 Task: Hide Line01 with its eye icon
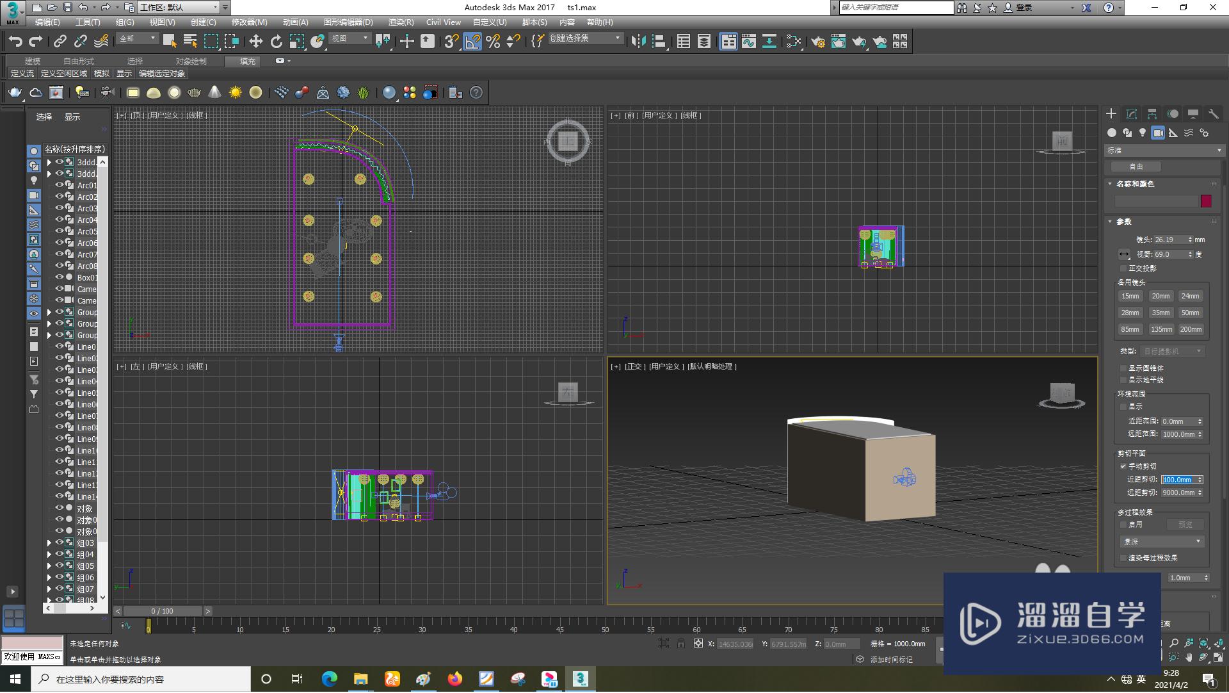[59, 346]
